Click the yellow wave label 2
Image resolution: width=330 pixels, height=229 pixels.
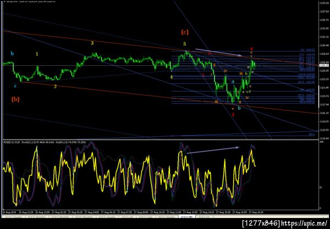55,86
